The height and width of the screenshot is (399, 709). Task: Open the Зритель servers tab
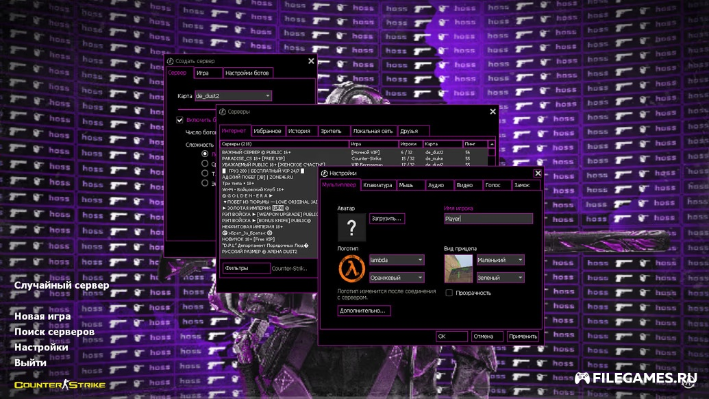point(334,131)
